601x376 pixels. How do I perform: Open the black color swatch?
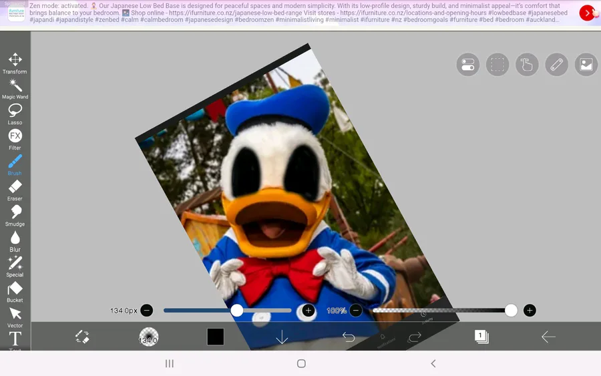click(216, 337)
